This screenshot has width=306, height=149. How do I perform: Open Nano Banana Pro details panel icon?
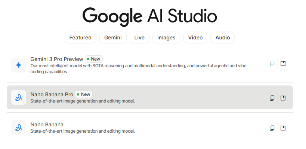click(x=283, y=98)
